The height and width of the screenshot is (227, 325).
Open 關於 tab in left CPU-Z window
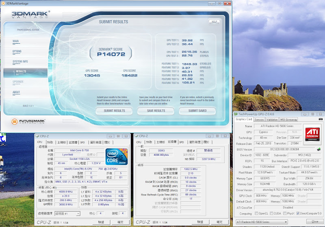[107, 142]
